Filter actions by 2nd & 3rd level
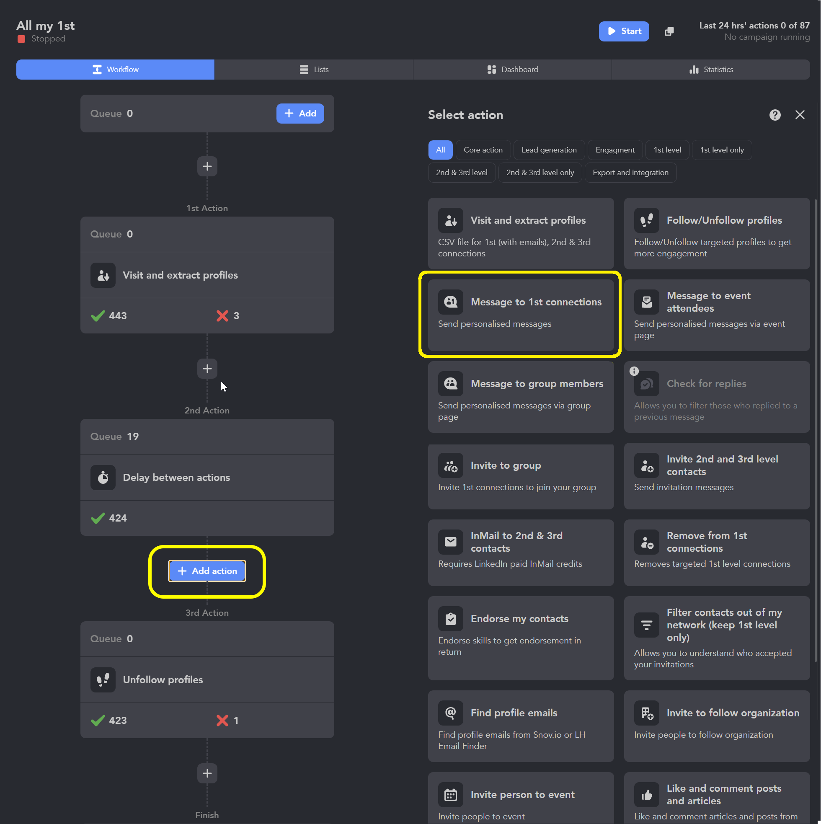 point(462,173)
